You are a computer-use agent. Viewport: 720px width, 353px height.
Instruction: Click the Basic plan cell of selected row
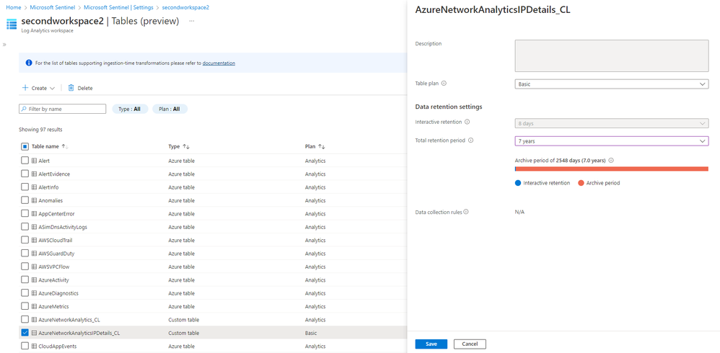coord(311,333)
